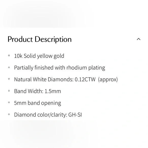Image resolution: width=148 pixels, height=148 pixels.
Task: Click the diamond bullet beside Diamond color/clarity
Action: [x=9, y=114]
